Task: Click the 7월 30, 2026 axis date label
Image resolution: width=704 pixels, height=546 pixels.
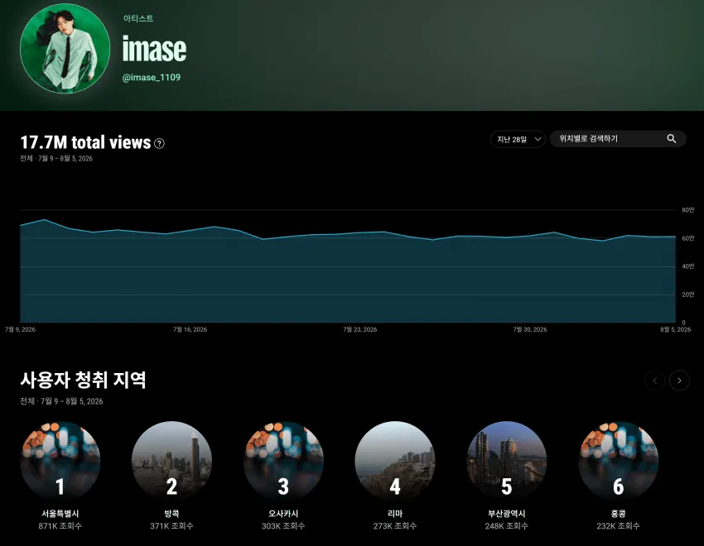Action: (x=530, y=329)
